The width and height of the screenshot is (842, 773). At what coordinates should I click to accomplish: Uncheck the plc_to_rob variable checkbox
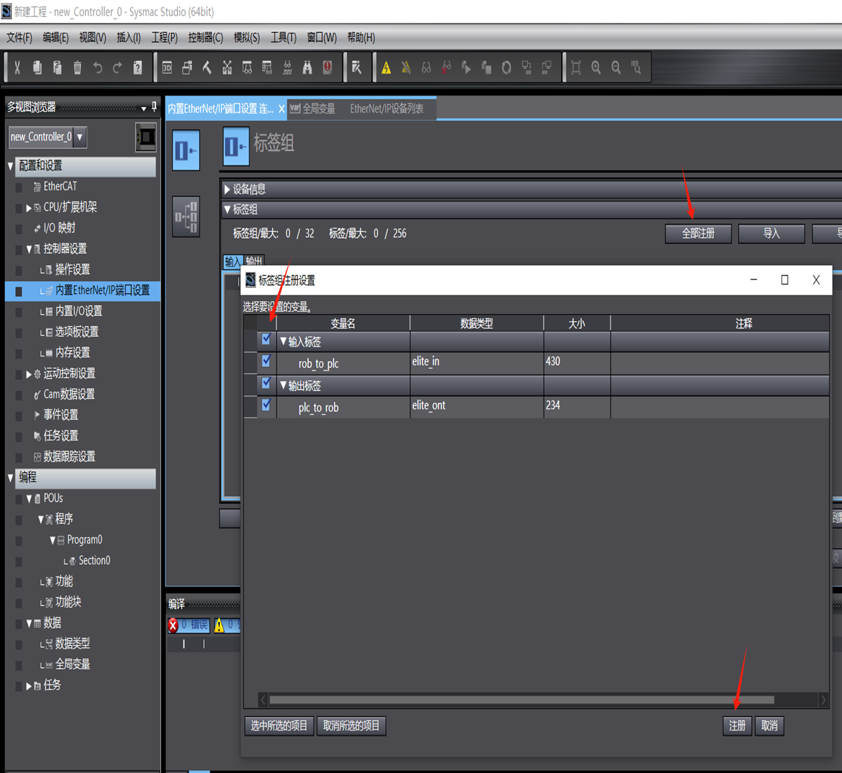[266, 405]
